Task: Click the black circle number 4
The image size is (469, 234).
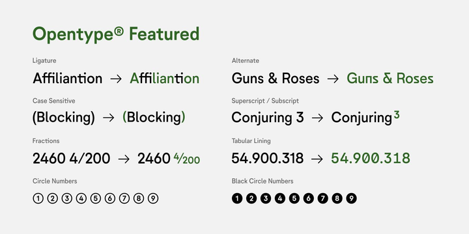Action: point(280,198)
